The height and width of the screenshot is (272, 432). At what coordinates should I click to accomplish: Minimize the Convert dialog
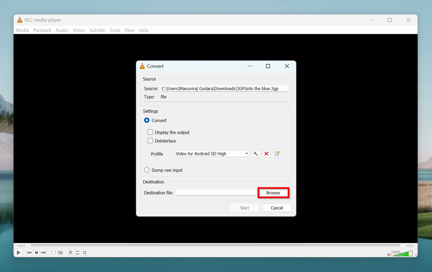(250, 66)
